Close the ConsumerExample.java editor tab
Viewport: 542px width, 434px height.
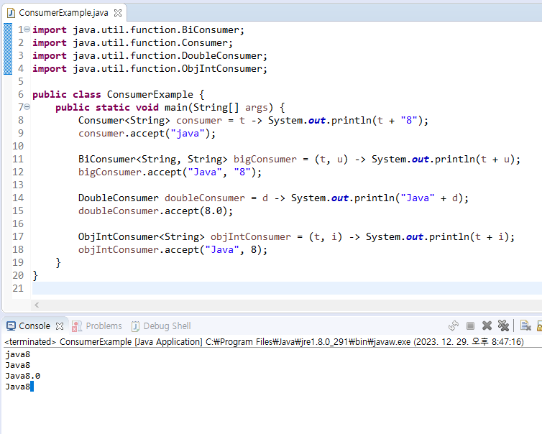pyautogui.click(x=118, y=13)
